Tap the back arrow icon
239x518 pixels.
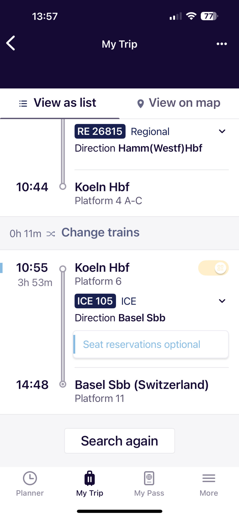[11, 43]
